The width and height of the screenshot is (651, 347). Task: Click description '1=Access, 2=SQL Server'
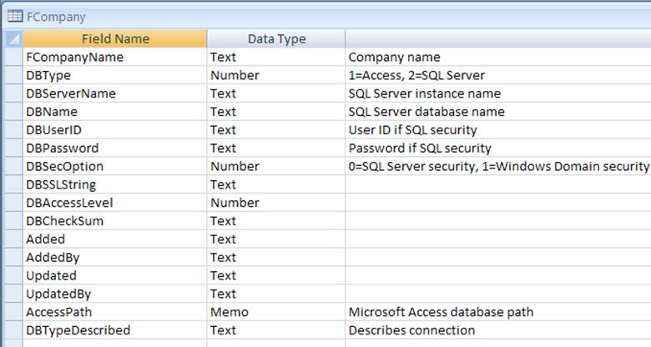416,75
